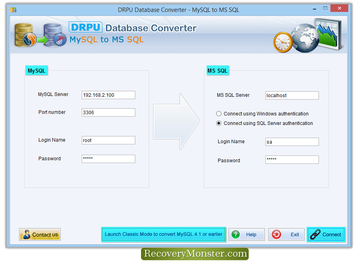
Task: Click the Connect button
Action: click(x=326, y=234)
